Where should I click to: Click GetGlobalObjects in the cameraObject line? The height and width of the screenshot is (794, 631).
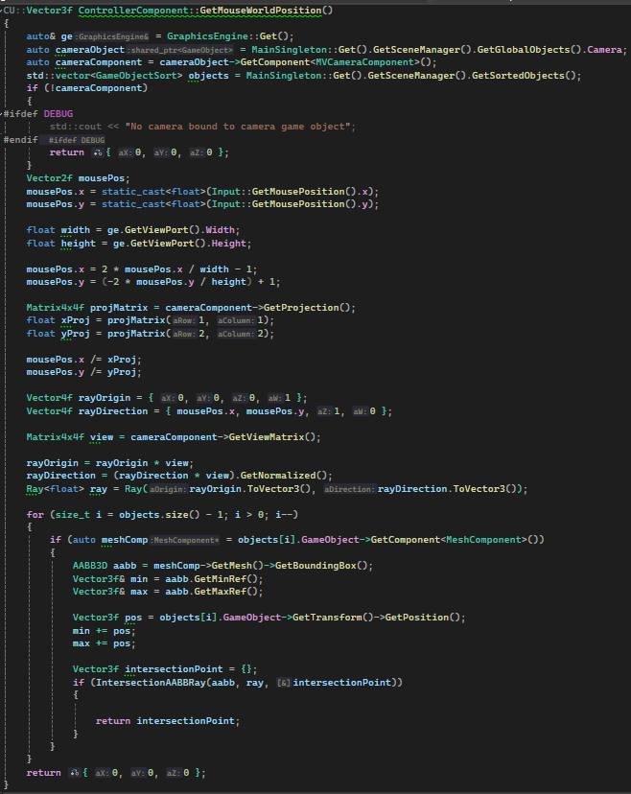[524, 50]
